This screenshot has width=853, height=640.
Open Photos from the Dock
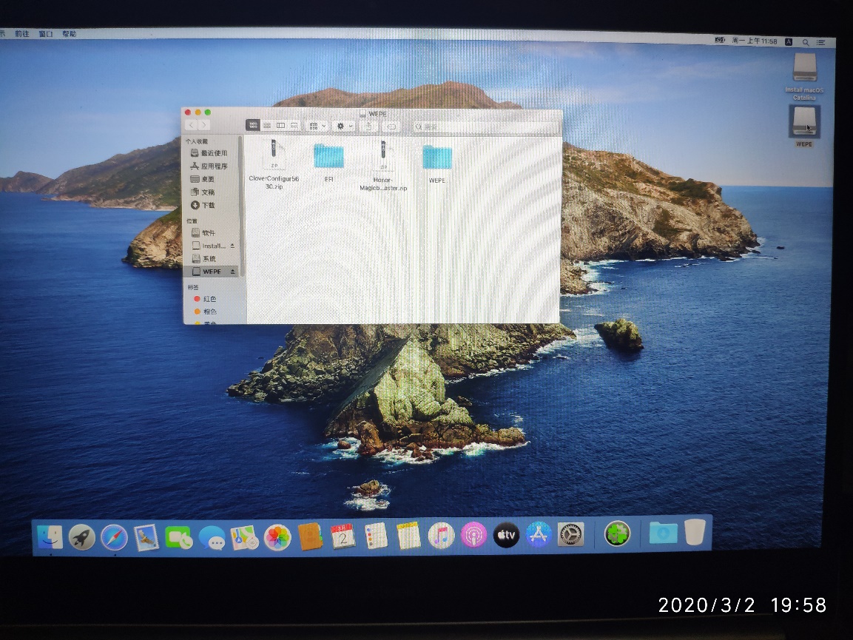pos(277,537)
